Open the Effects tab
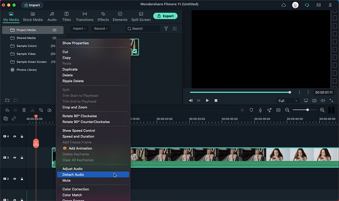Screen dimensions: 339x201 (103, 17)
